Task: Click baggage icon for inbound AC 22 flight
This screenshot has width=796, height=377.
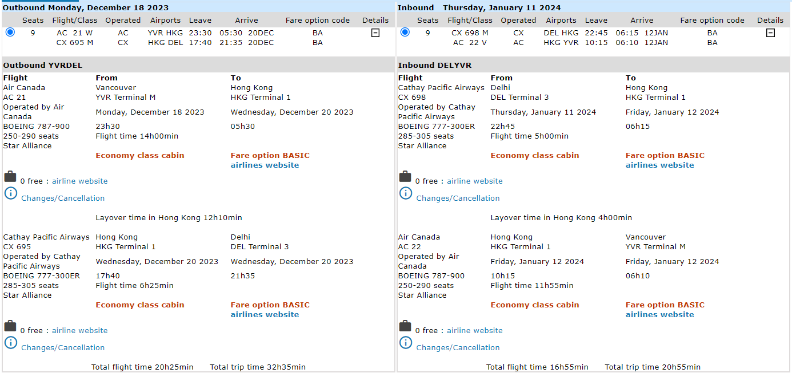Action: [x=405, y=326]
